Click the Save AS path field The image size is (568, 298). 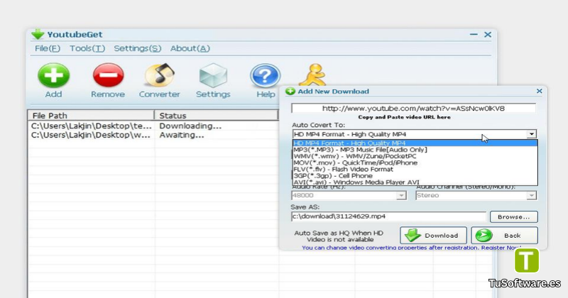388,216
